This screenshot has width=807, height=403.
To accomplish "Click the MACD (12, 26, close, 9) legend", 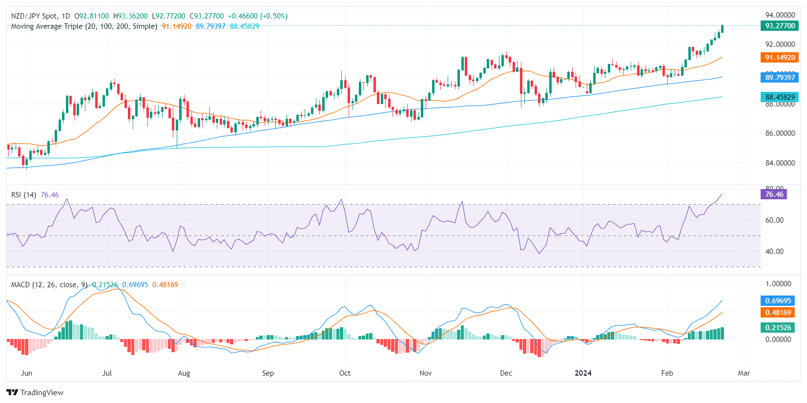I will (49, 285).
